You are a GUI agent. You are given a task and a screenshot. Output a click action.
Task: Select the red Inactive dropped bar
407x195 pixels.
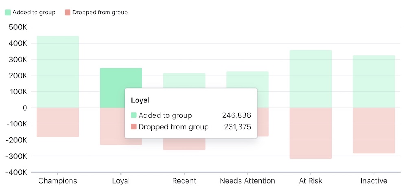click(x=374, y=131)
